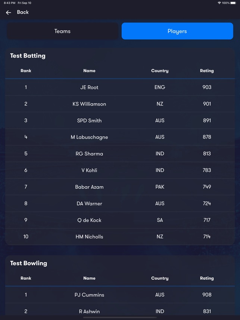240x320 pixels.
Task: Tap R Ashwin's bowling entry
Action: [120, 311]
